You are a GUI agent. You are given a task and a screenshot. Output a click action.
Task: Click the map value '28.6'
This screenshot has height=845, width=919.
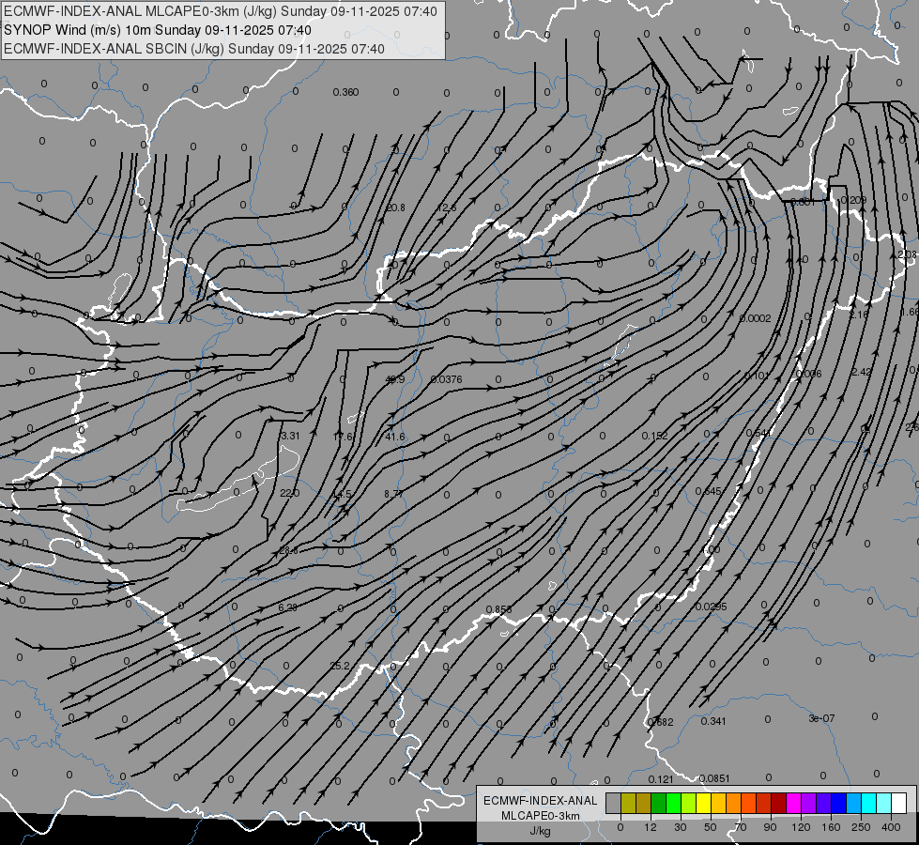tap(289, 550)
